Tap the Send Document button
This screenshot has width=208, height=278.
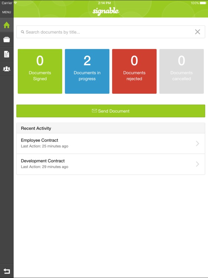tap(111, 111)
